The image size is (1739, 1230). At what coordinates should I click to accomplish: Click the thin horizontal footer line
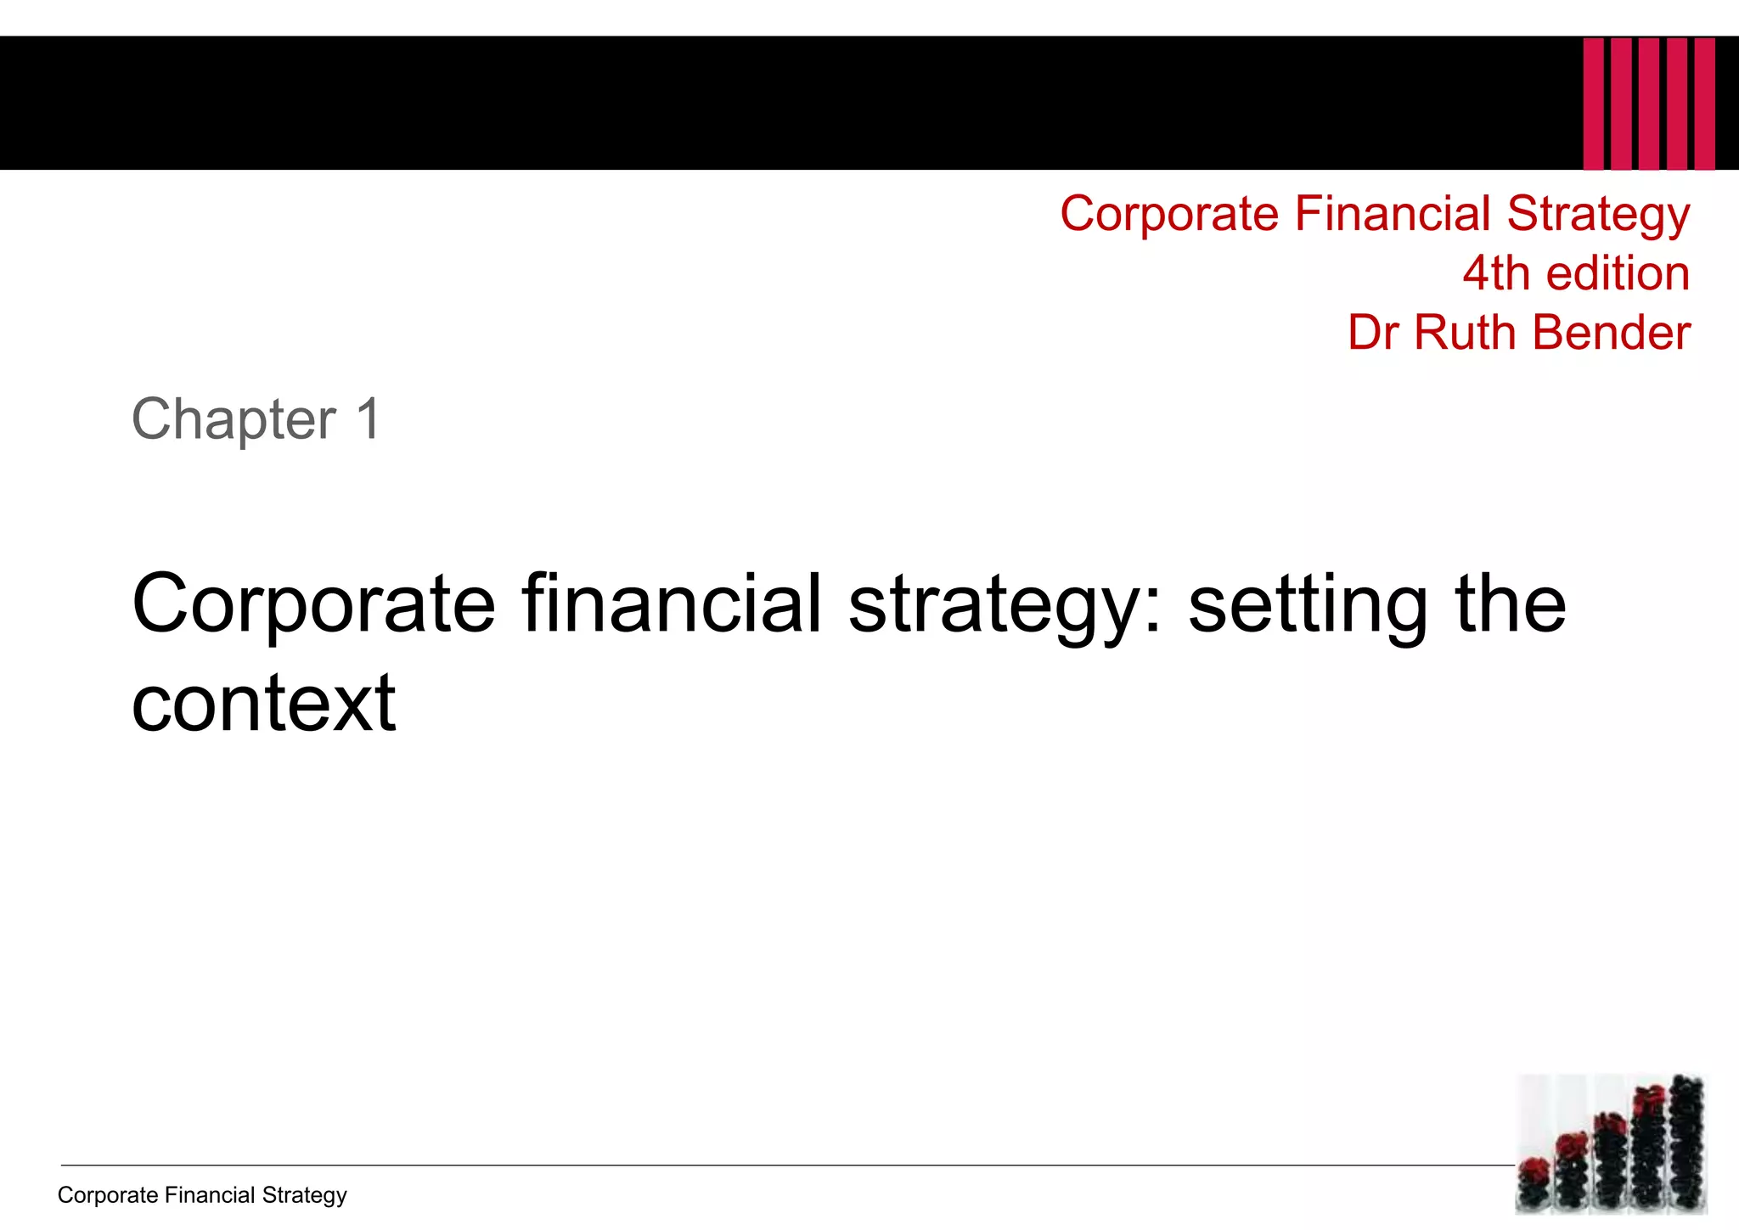tap(764, 1165)
